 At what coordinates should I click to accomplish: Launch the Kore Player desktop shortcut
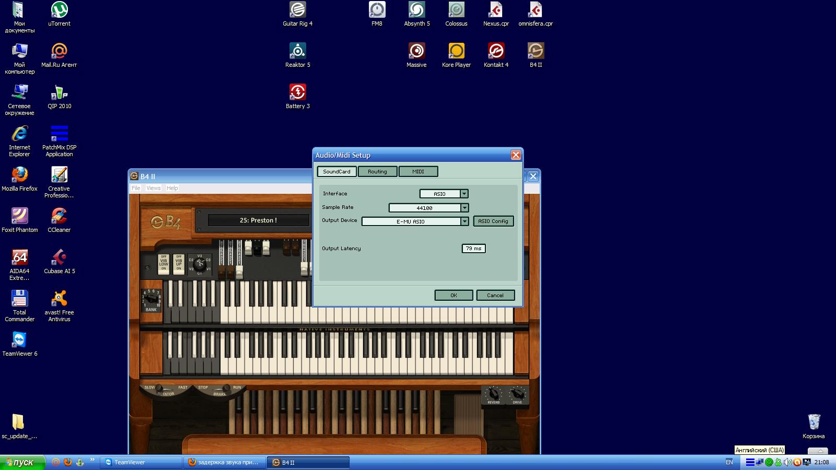tap(456, 55)
